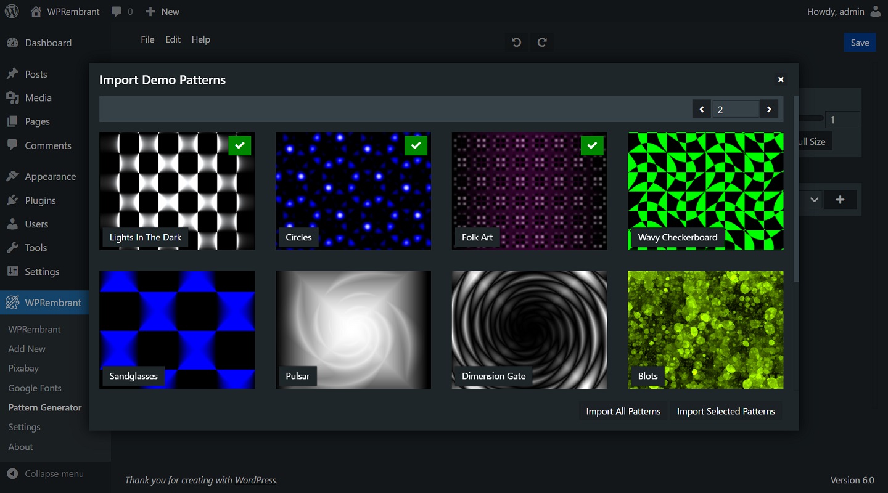This screenshot has height=493, width=888.
Task: Select the Media sidebar icon
Action: click(14, 97)
